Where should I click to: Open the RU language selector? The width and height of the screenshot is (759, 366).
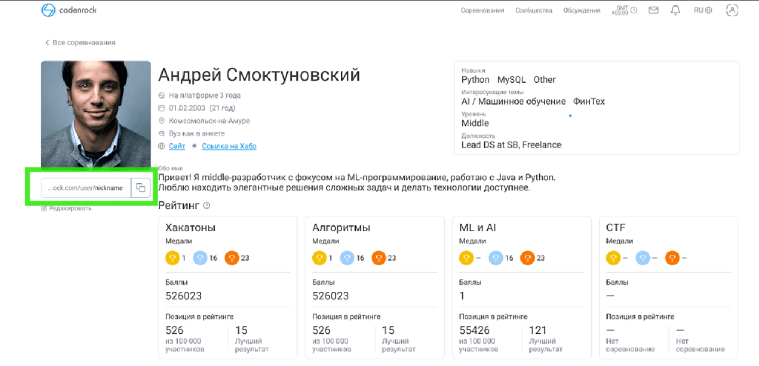click(x=703, y=10)
